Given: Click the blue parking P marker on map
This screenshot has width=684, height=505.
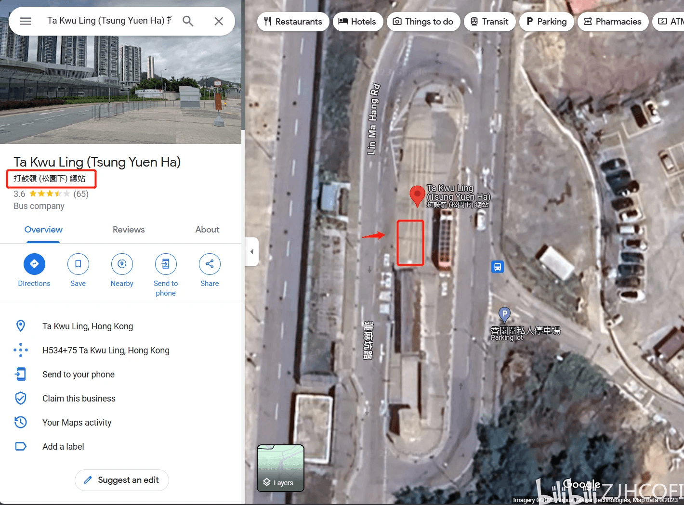Looking at the screenshot, I should pyautogui.click(x=504, y=315).
